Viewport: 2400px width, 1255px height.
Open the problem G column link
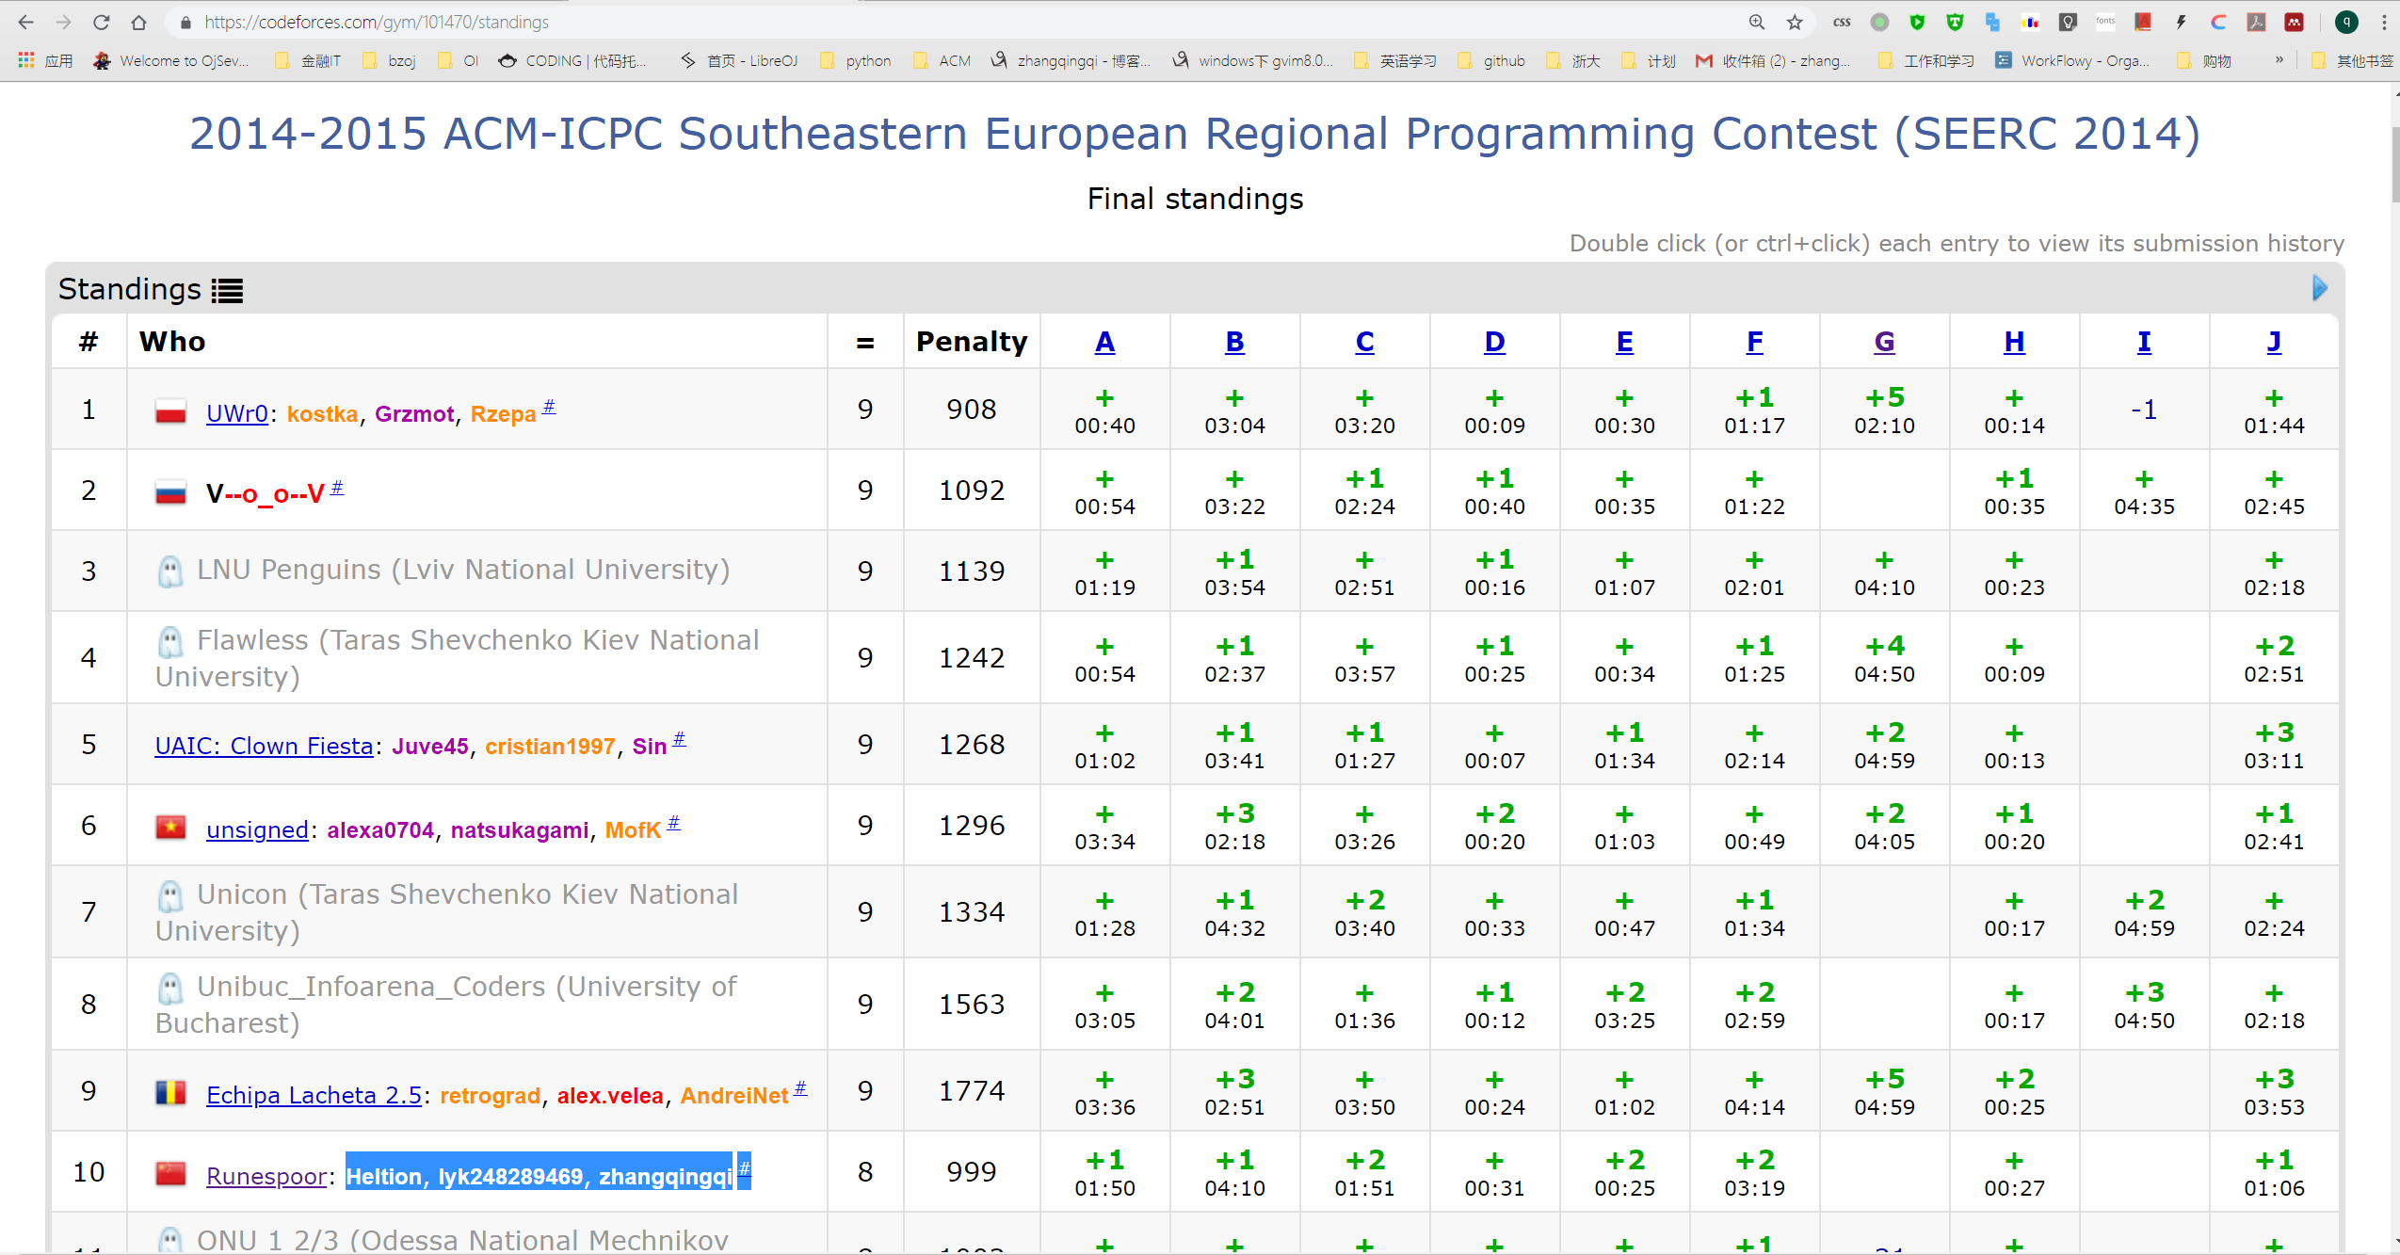(1884, 342)
